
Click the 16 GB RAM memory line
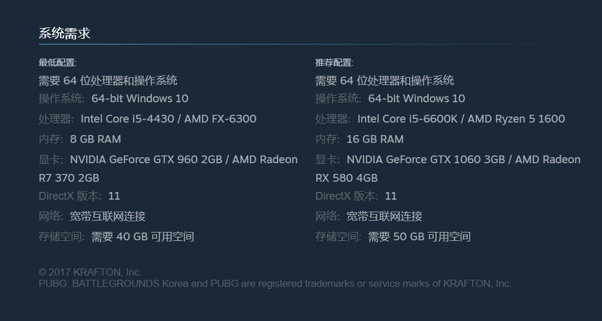pos(360,139)
